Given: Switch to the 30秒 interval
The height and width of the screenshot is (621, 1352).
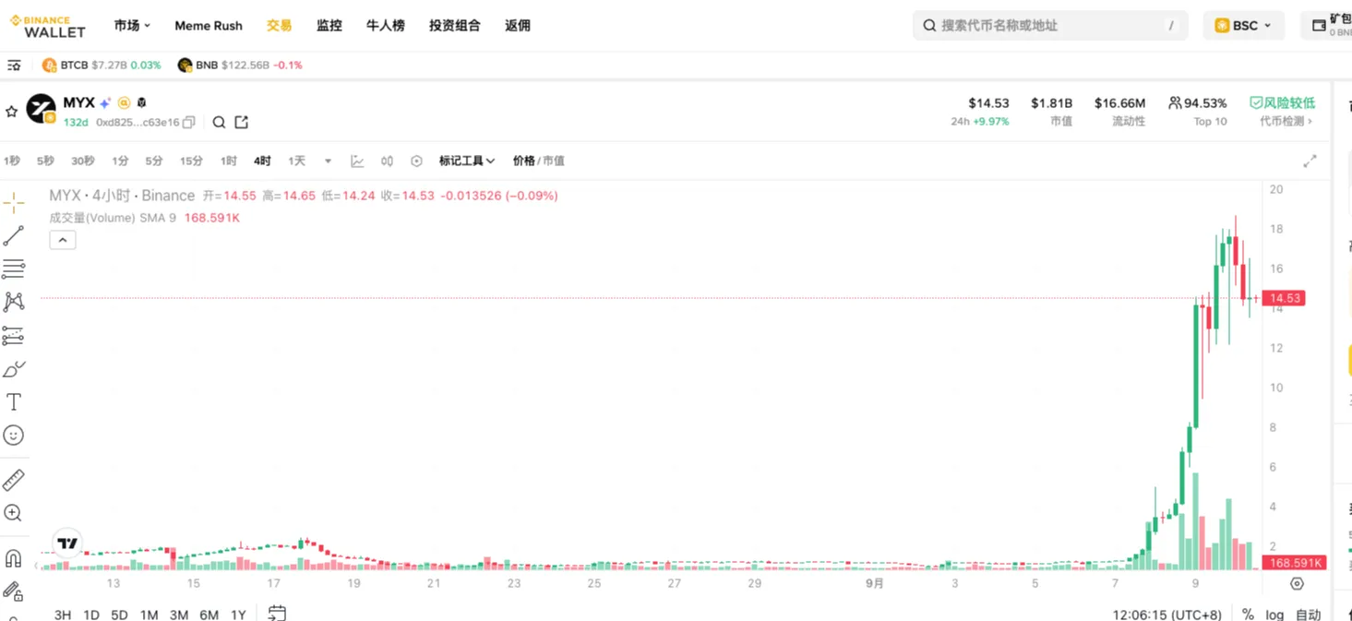Looking at the screenshot, I should point(83,161).
